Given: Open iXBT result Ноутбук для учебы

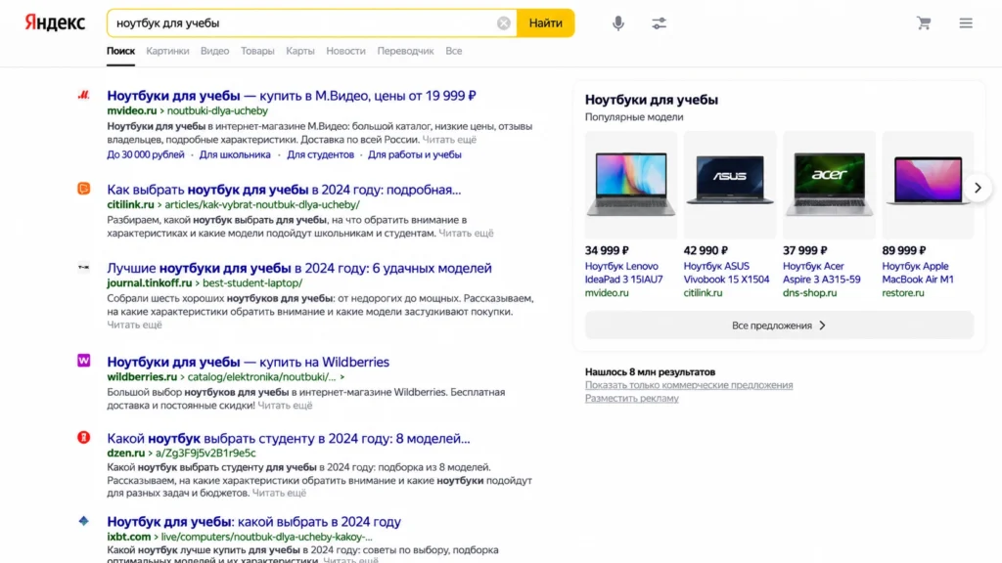Looking at the screenshot, I should [253, 522].
